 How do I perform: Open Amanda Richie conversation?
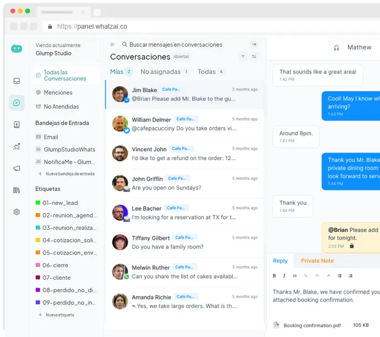(185, 302)
